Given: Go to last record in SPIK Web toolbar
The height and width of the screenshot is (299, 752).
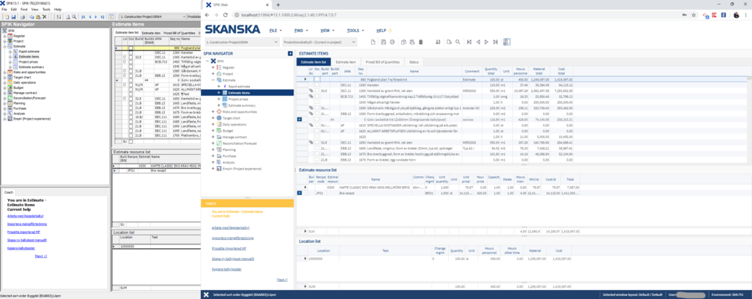Looking at the screenshot, I should coord(495,43).
